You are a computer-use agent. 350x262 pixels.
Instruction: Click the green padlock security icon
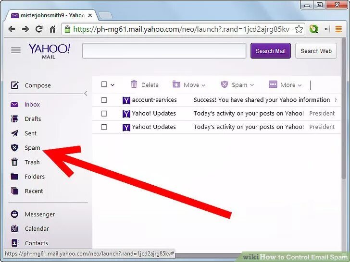(x=67, y=29)
